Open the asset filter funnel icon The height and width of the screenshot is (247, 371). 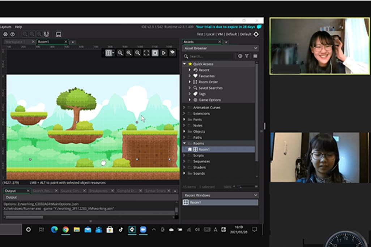pyautogui.click(x=247, y=56)
